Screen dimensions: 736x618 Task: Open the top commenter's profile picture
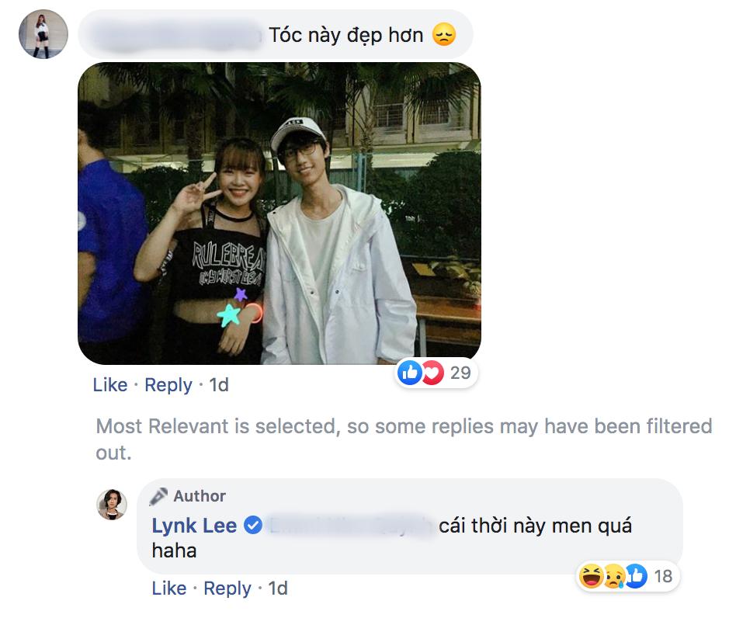pos(43,34)
